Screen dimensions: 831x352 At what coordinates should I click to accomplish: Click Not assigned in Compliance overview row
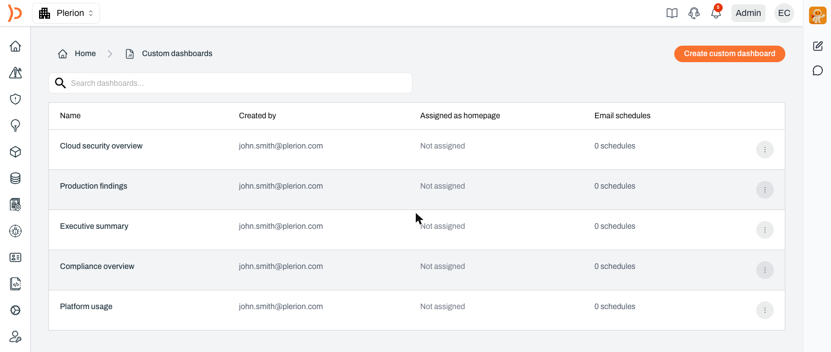pyautogui.click(x=443, y=266)
